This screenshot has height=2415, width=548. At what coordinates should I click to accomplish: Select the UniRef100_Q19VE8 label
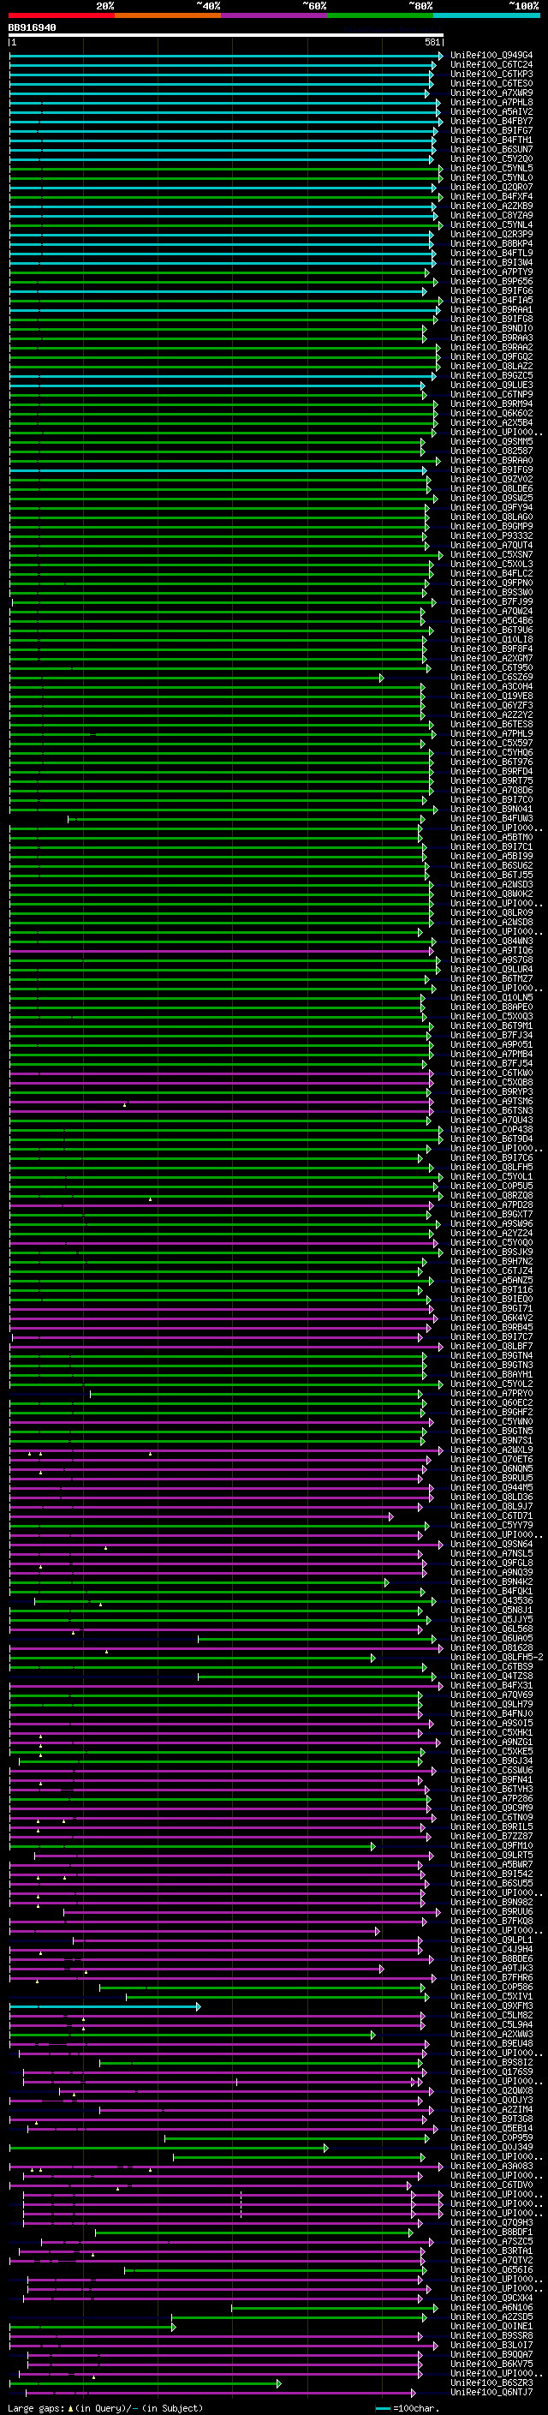tap(491, 696)
